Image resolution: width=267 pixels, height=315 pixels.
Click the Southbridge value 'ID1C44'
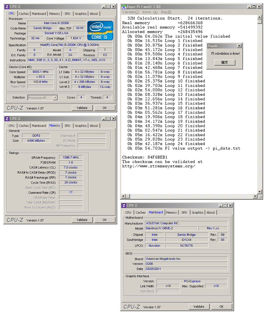click(x=187, y=240)
